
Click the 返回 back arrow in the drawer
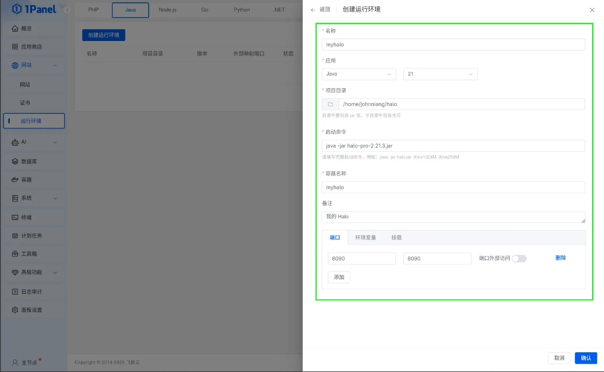click(312, 9)
